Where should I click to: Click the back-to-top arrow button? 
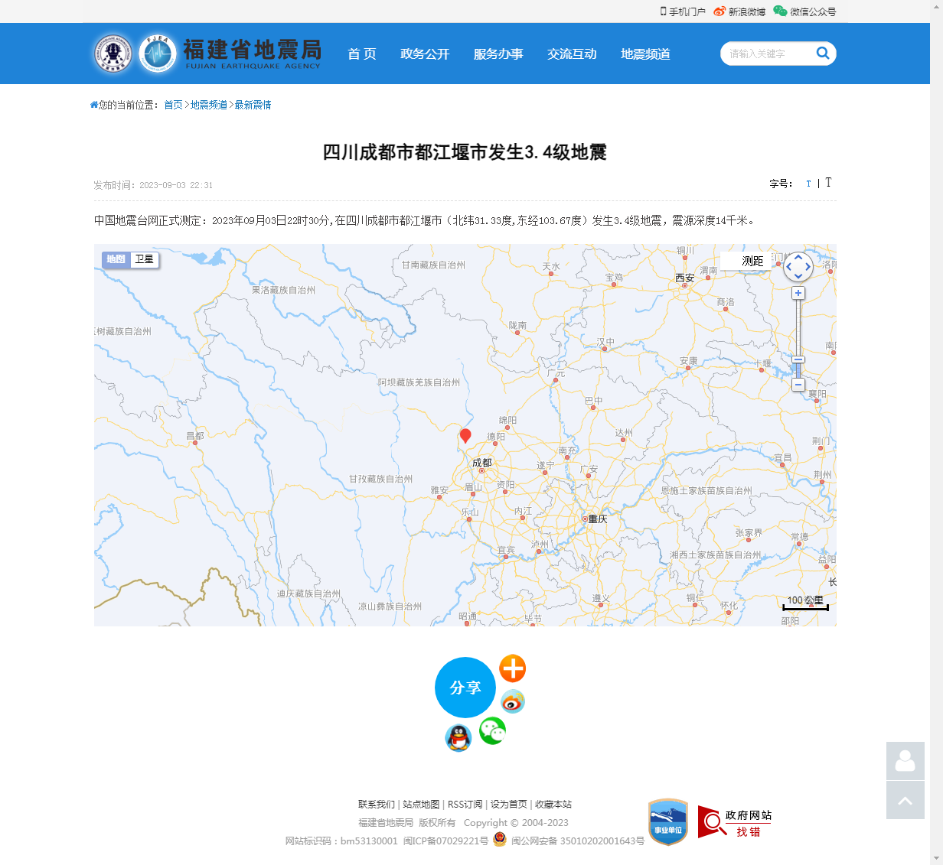point(905,800)
